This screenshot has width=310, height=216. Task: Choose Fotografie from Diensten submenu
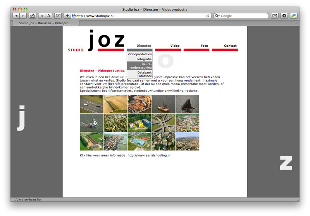click(x=139, y=59)
